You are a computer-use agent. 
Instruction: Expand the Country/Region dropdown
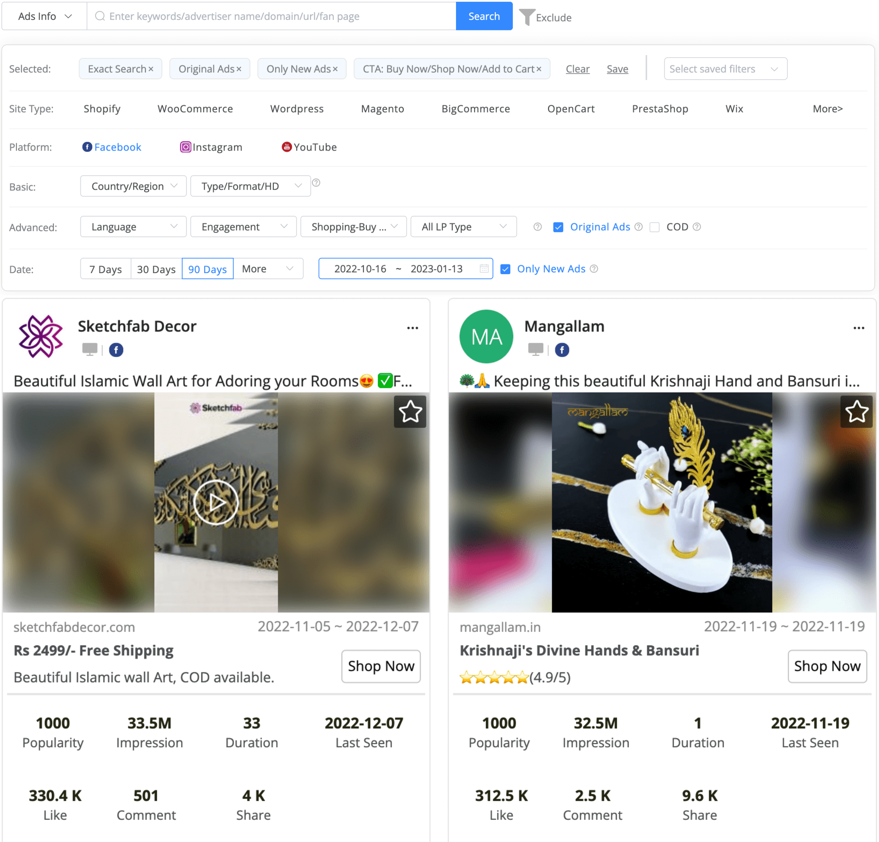133,186
